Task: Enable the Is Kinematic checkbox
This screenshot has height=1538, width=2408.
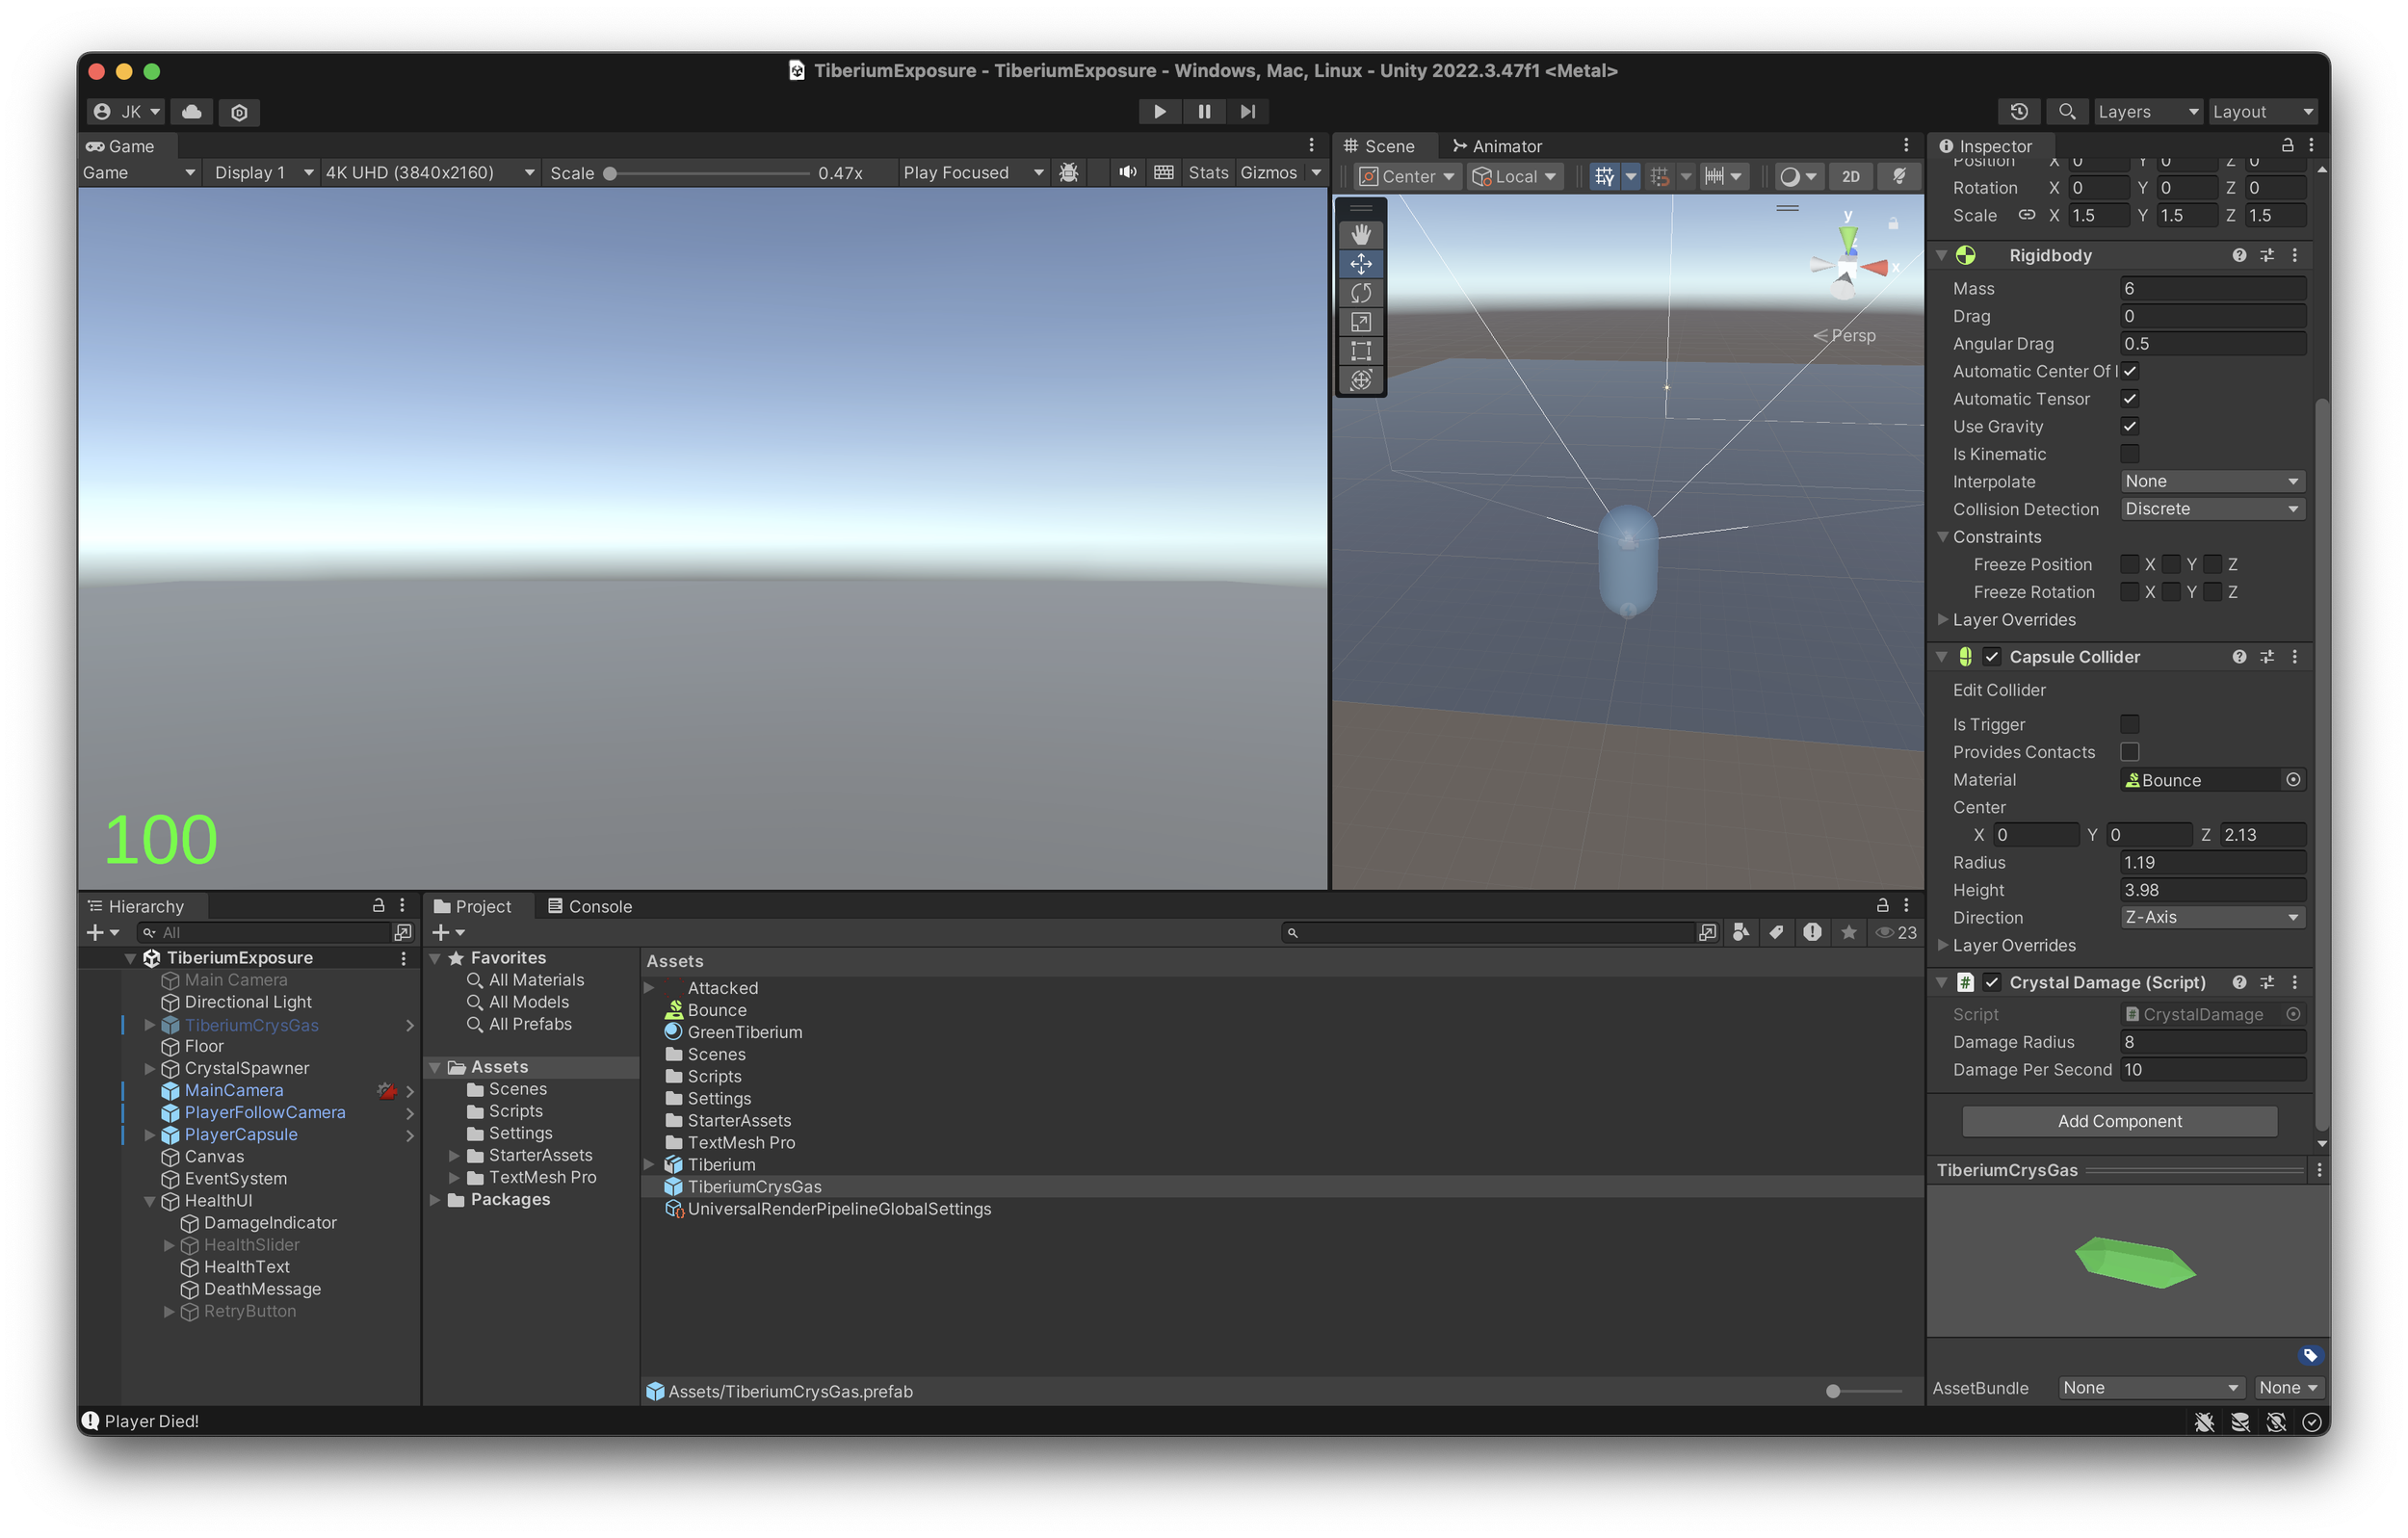Action: [x=2129, y=454]
